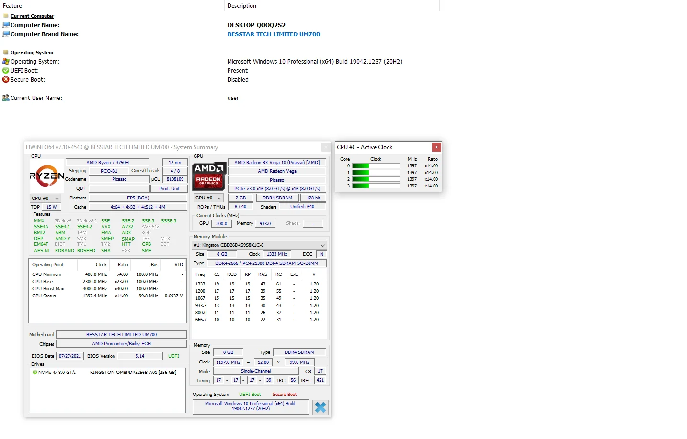Click the green check icon on NVMe drive row
Image resolution: width=687 pixels, height=439 pixels.
coord(35,372)
